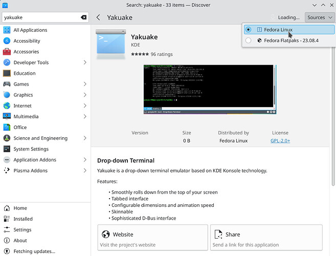Click the Home house icon
Viewport: 336px width, 256px height.
click(7, 208)
